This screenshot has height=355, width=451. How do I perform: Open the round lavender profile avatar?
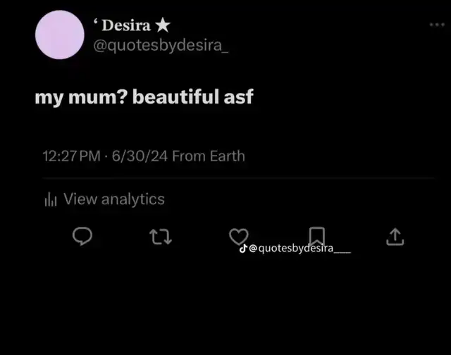[59, 35]
